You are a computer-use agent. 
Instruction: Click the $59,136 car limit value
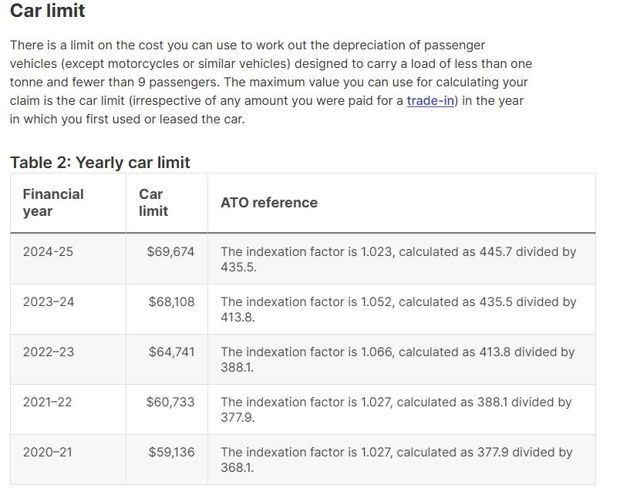click(x=171, y=452)
